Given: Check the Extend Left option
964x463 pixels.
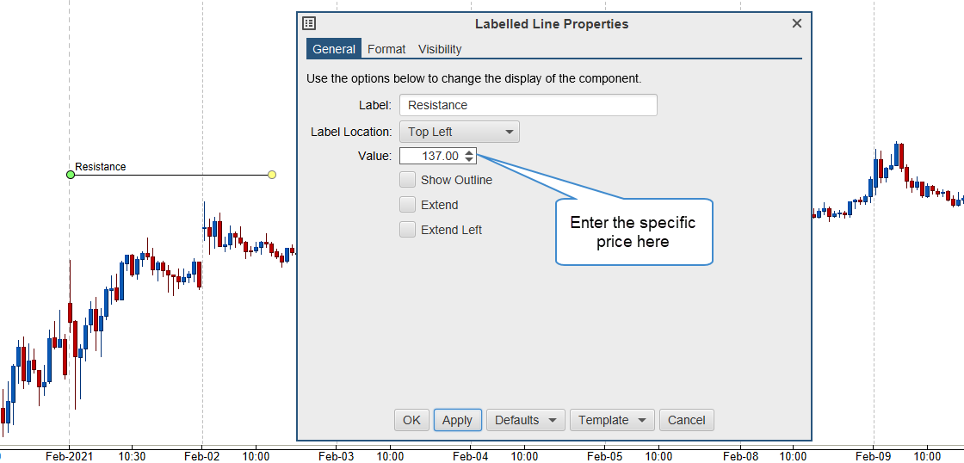Looking at the screenshot, I should point(408,230).
